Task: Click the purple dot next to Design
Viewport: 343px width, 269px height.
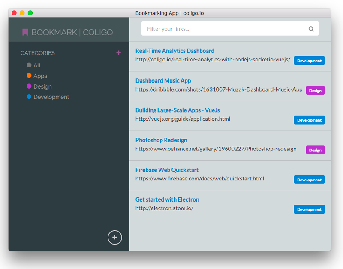Action: tap(29, 86)
